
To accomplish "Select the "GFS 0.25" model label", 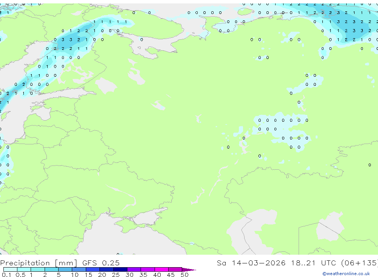I will click(x=101, y=263).
